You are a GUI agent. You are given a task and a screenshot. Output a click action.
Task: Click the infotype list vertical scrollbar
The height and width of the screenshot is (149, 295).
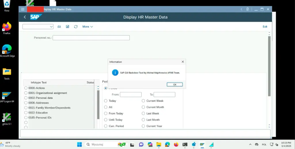tap(98, 105)
